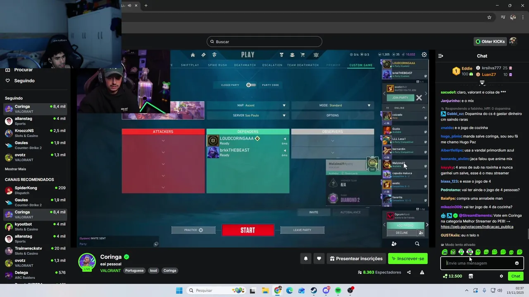Viewport: 529px width, 297px height.
Task: Click the Decline friend request button
Action: (402, 233)
